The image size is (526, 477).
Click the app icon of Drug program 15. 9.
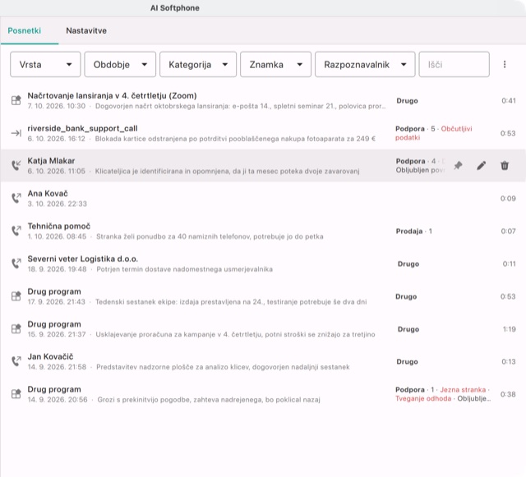(16, 328)
